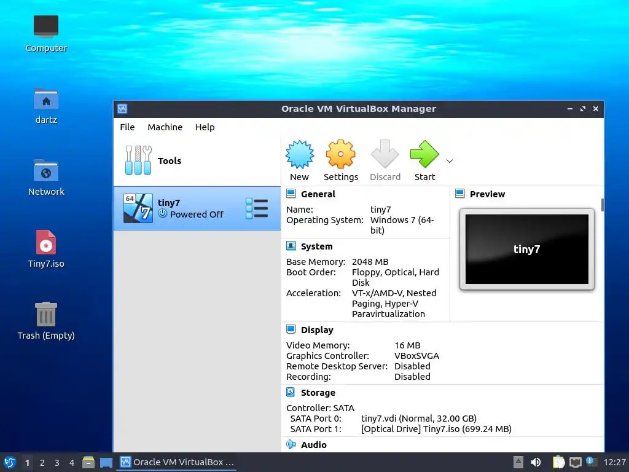Click the Preview section header
Image resolution: width=629 pixels, height=472 pixels.
tap(487, 194)
